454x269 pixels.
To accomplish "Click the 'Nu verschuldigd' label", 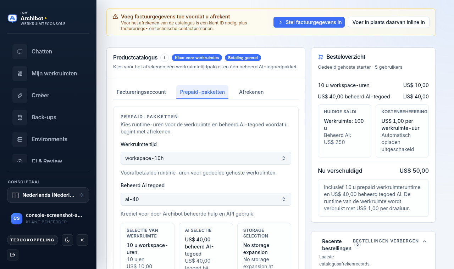I will pos(340,171).
